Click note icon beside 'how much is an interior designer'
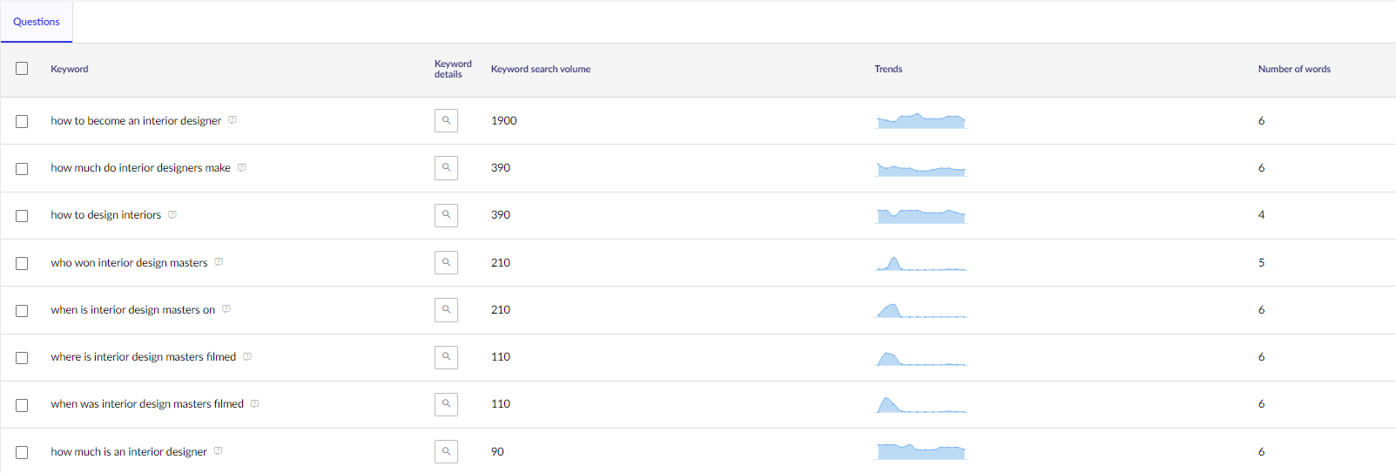1396x473 pixels. [x=218, y=450]
